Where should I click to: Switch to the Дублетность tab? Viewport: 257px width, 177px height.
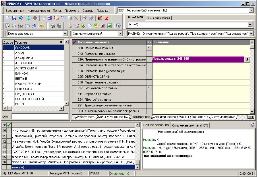tap(86, 117)
